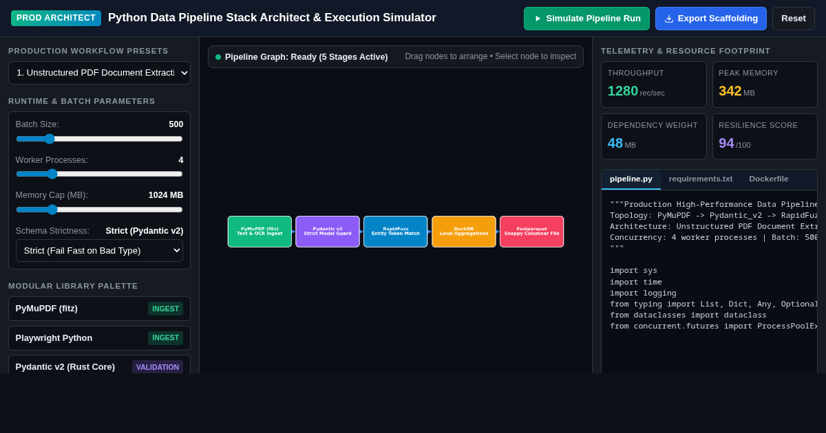Open the production workflow presets dropdown

(x=99, y=73)
